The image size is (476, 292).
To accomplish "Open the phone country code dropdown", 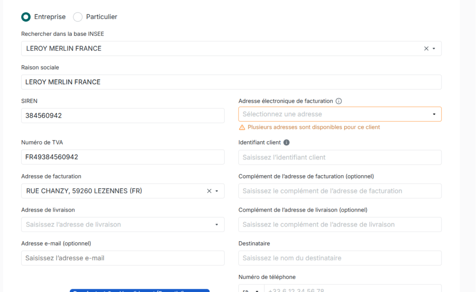I will pos(251,289).
